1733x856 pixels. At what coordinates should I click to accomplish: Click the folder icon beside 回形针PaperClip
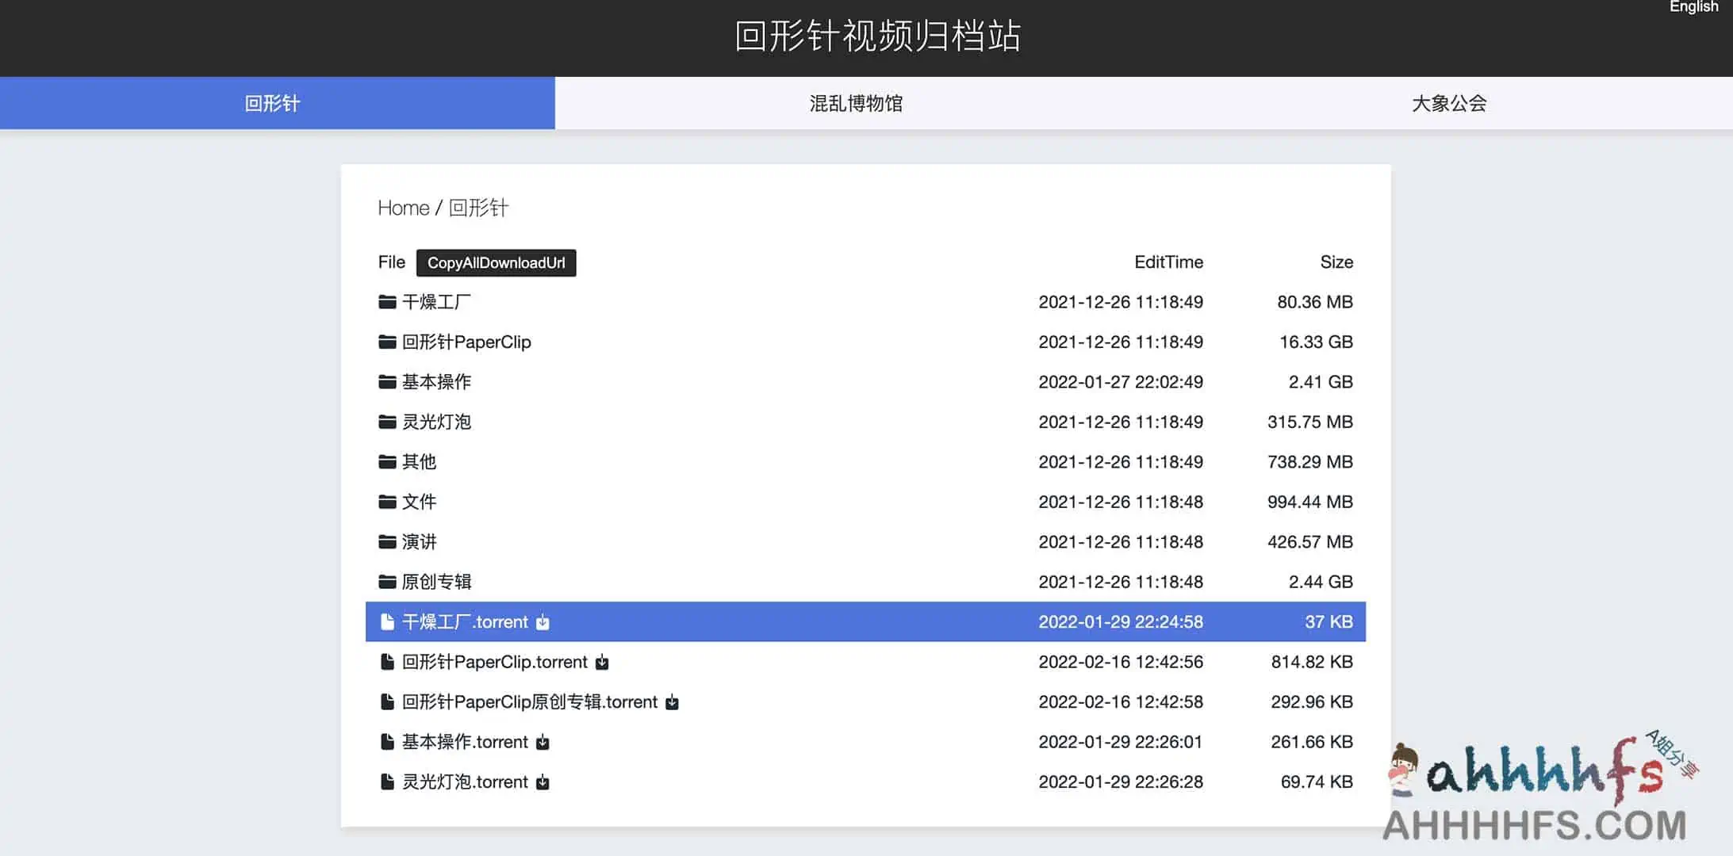pyautogui.click(x=386, y=342)
